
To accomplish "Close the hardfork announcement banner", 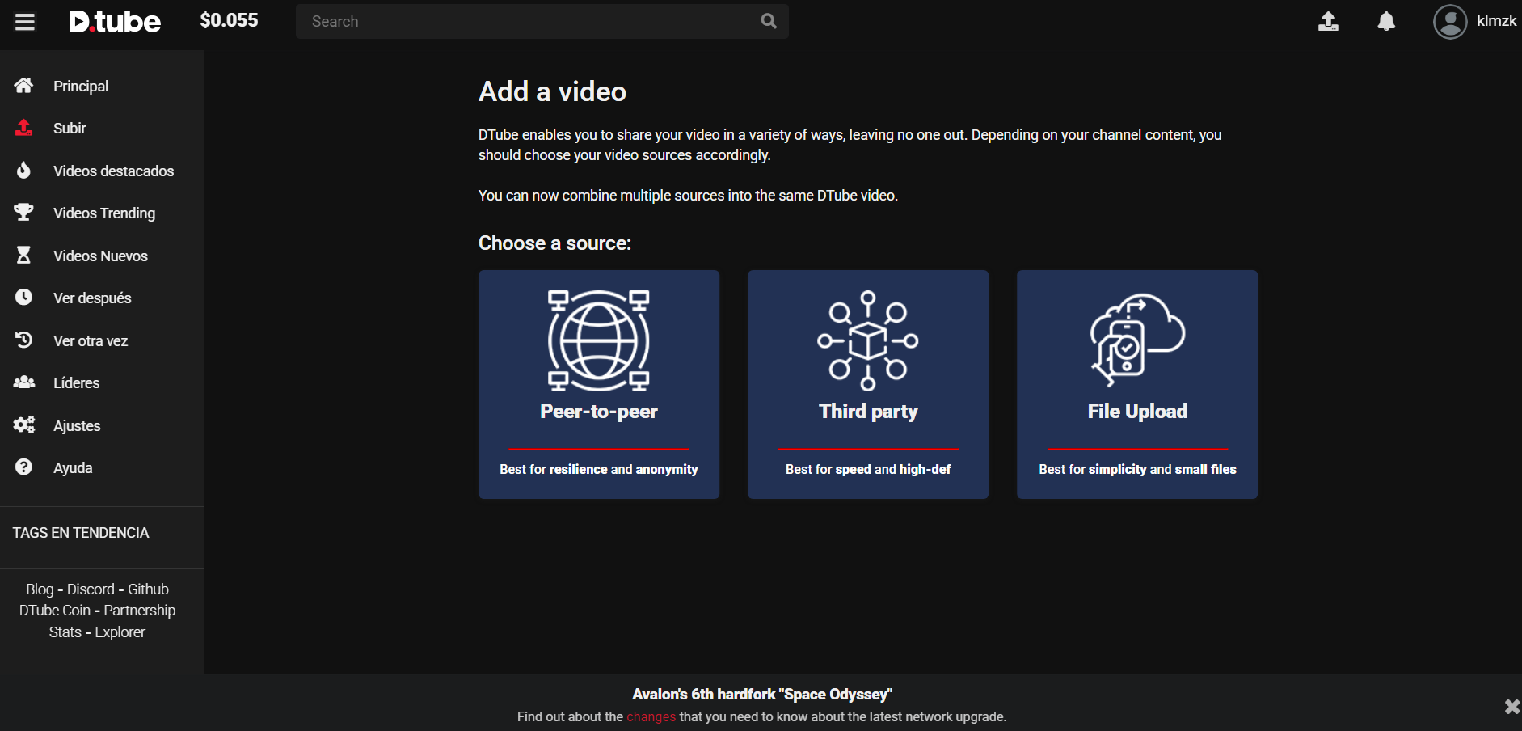I will click(x=1511, y=707).
